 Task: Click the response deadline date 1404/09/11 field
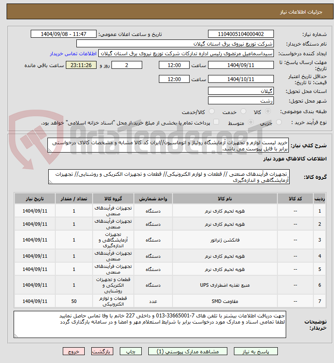[x=241, y=65]
